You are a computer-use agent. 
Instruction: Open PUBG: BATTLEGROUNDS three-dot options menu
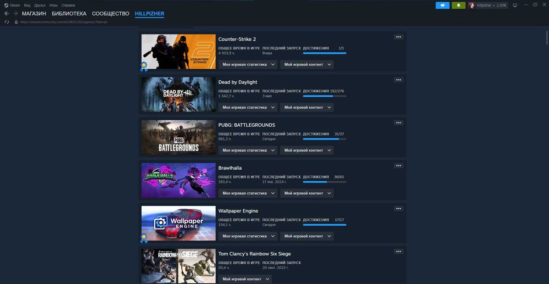coord(399,123)
